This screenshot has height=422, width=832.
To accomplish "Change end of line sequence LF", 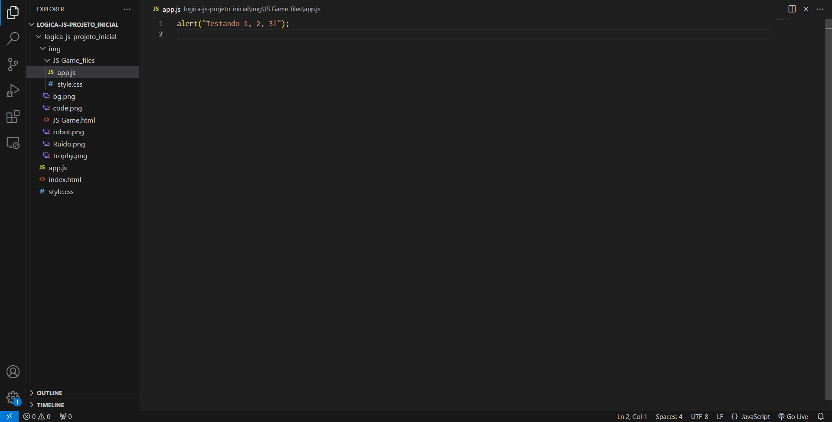I will tap(720, 416).
